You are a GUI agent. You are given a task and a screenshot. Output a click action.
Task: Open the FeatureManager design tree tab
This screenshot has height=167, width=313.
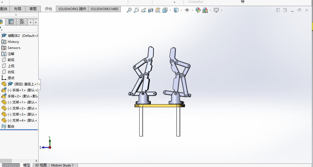pyautogui.click(x=2, y=22)
